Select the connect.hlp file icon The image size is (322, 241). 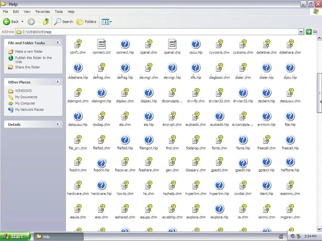[x=125, y=44]
